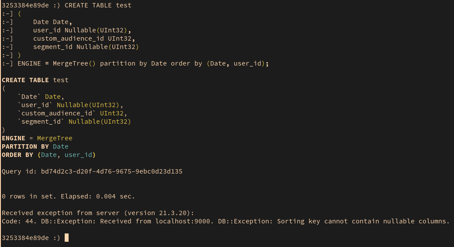This screenshot has width=454, height=247.
Task: Click MergeTree in the formatted output
Action: tap(55, 139)
